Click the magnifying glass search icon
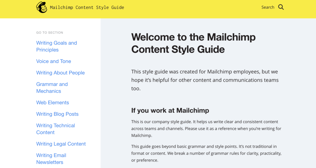Image resolution: width=316 pixels, height=168 pixels. (x=281, y=7)
